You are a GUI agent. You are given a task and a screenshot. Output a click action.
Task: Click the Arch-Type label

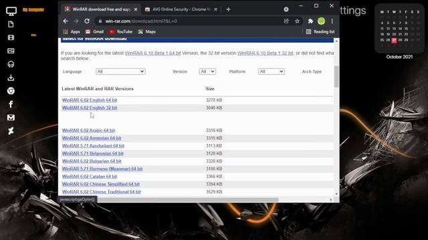(312, 71)
